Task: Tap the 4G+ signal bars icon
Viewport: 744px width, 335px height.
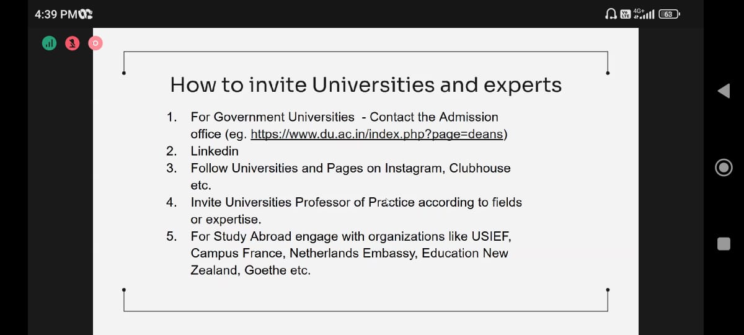Action: click(x=643, y=14)
